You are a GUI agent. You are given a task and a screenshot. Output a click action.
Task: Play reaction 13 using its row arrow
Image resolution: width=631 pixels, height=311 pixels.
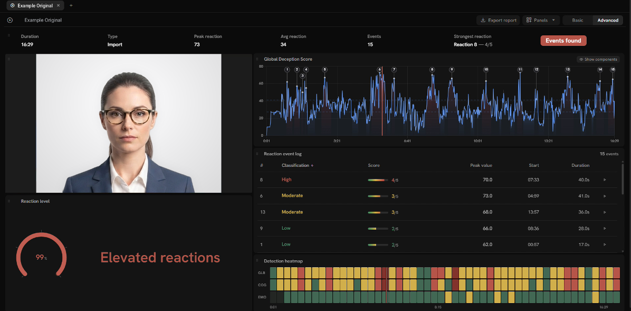coord(605,212)
